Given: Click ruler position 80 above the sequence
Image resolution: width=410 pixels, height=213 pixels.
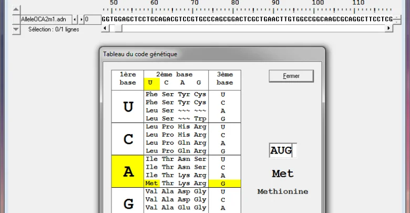Looking at the screenshot, I should point(235,3).
